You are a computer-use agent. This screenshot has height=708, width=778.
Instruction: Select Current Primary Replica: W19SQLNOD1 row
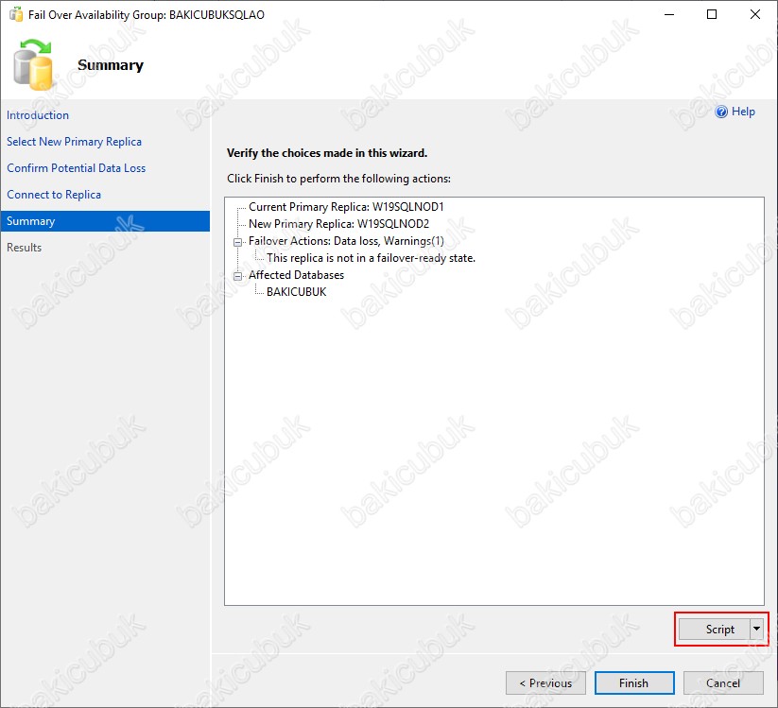[346, 207]
